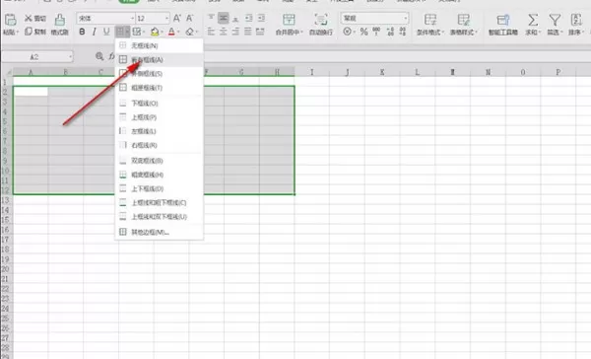Click the decrease indent icon
This screenshot has width=591, height=359.
pos(249,18)
